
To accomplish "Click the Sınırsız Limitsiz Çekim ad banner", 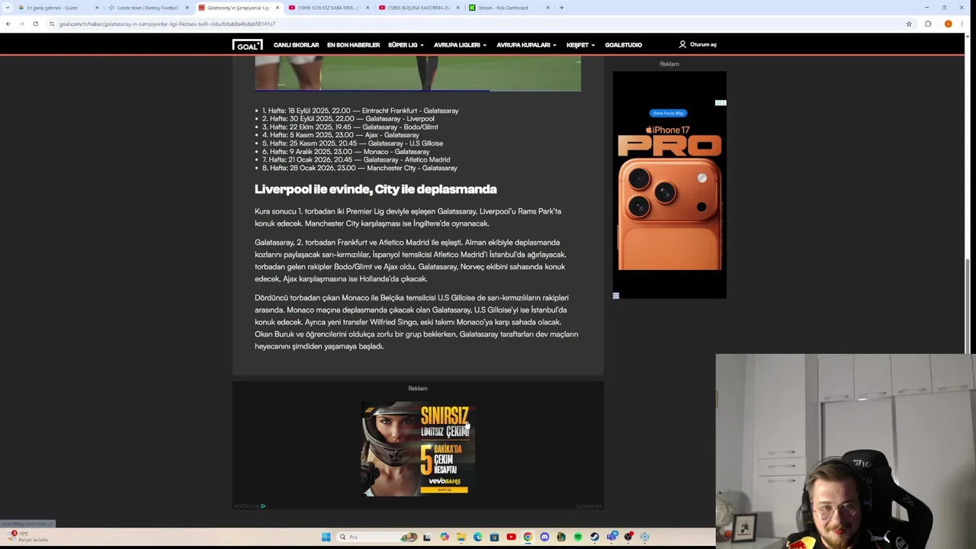I will pos(418,450).
